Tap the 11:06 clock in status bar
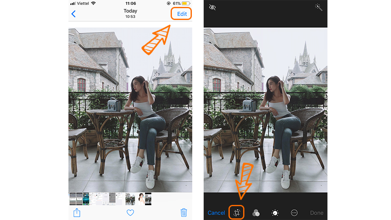 click(x=131, y=3)
